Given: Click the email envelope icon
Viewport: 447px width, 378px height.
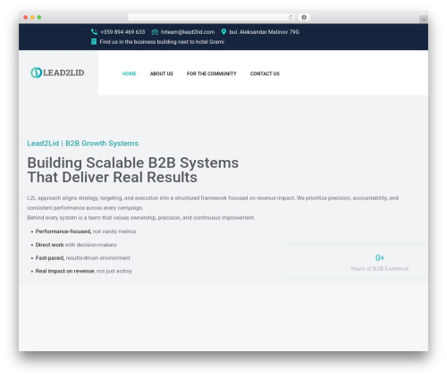Looking at the screenshot, I should tap(155, 32).
